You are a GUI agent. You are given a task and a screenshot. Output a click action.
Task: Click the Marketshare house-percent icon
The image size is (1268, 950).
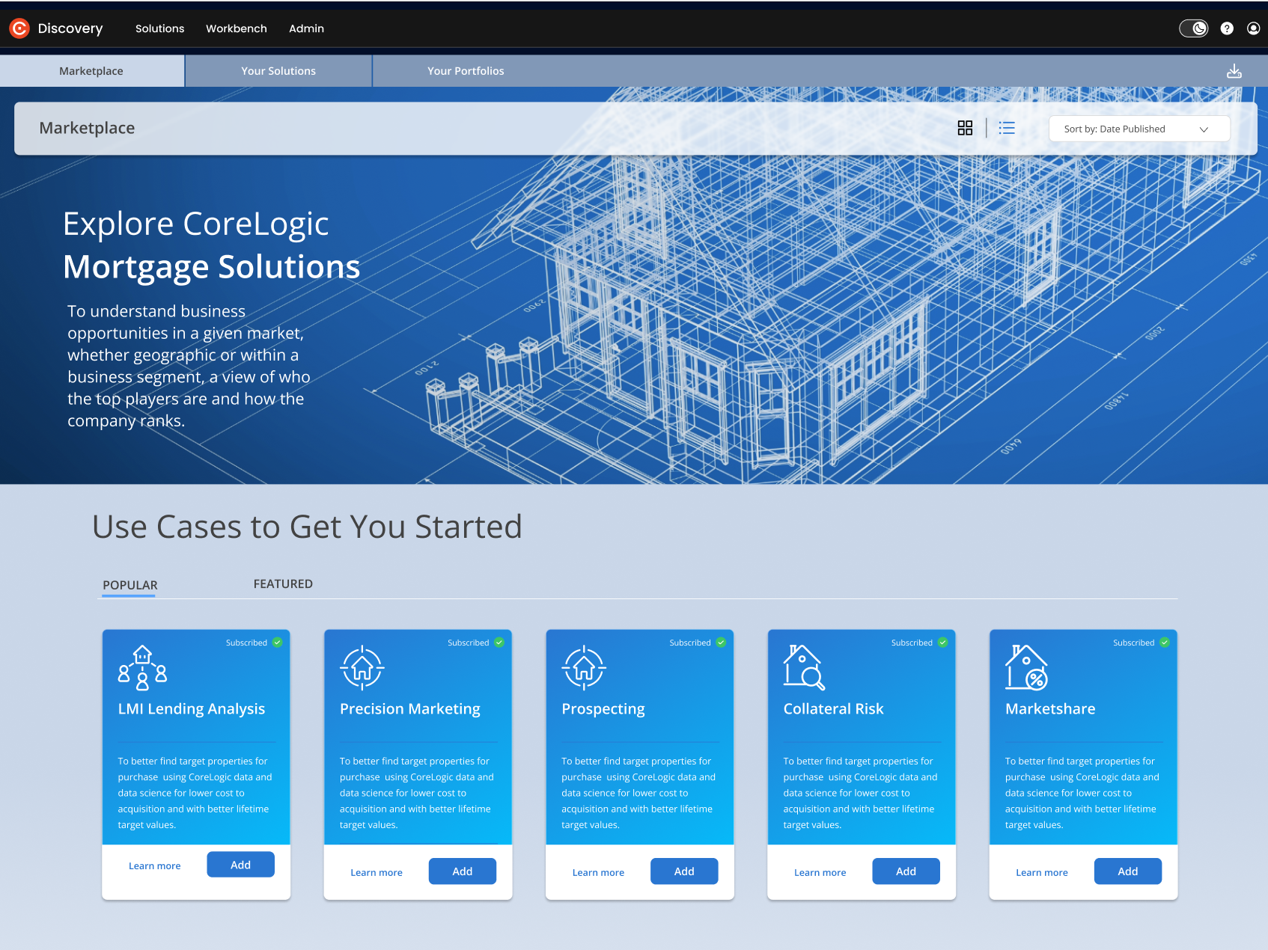click(1026, 667)
